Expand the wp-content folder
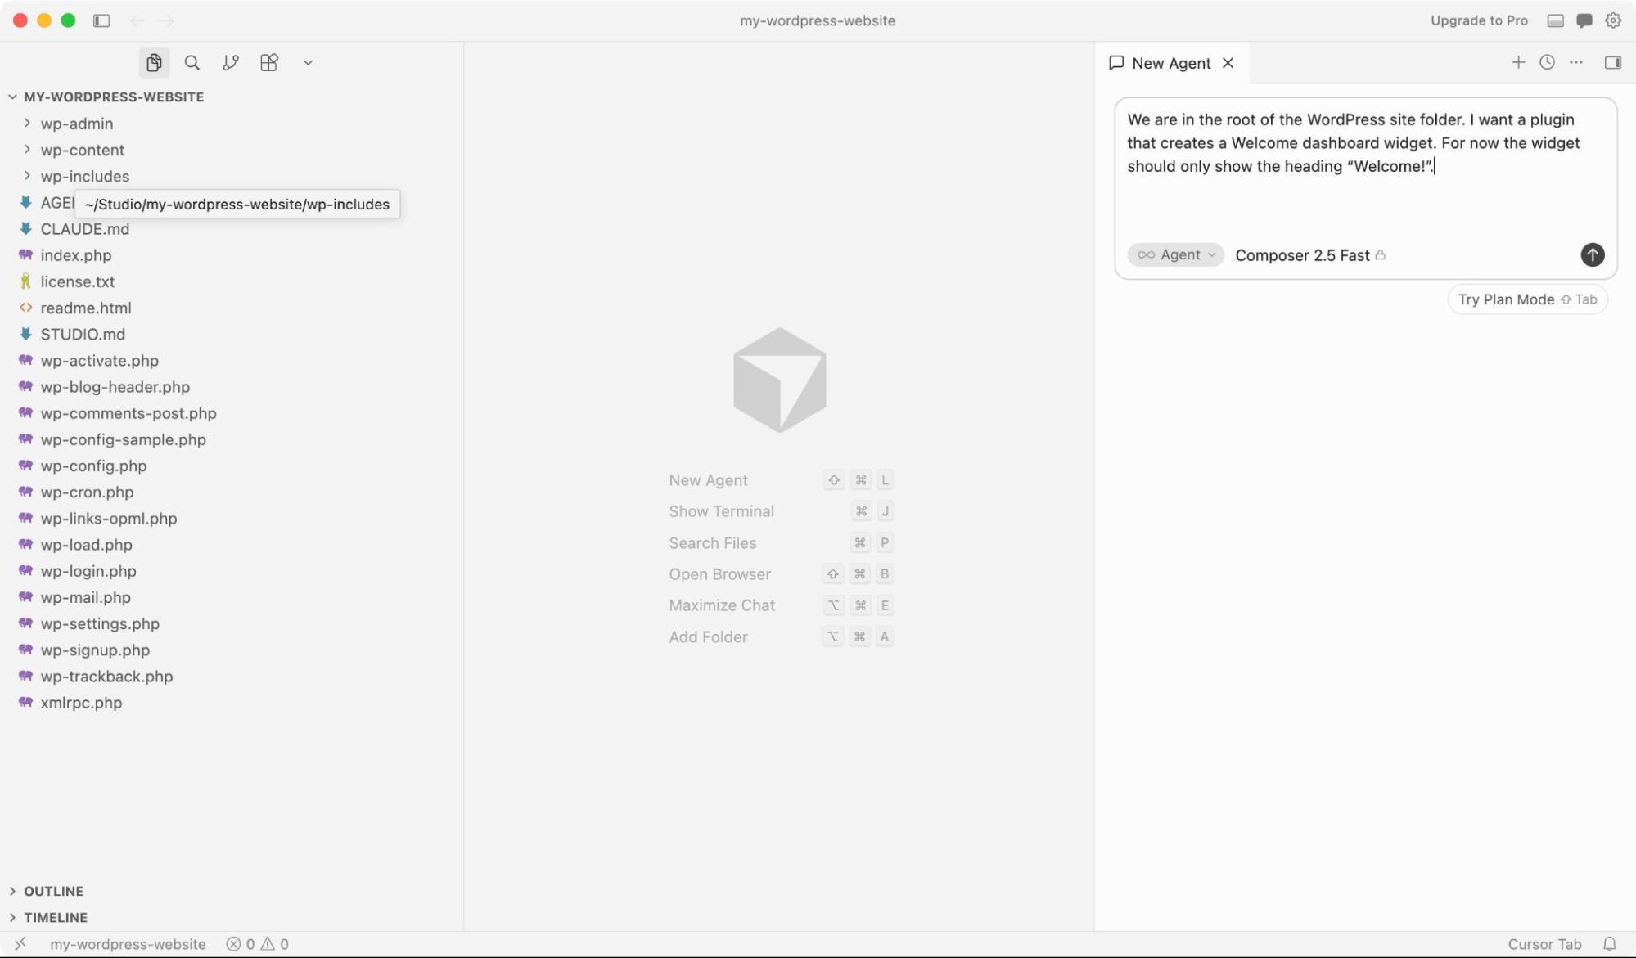Image resolution: width=1636 pixels, height=958 pixels. tap(232, 150)
